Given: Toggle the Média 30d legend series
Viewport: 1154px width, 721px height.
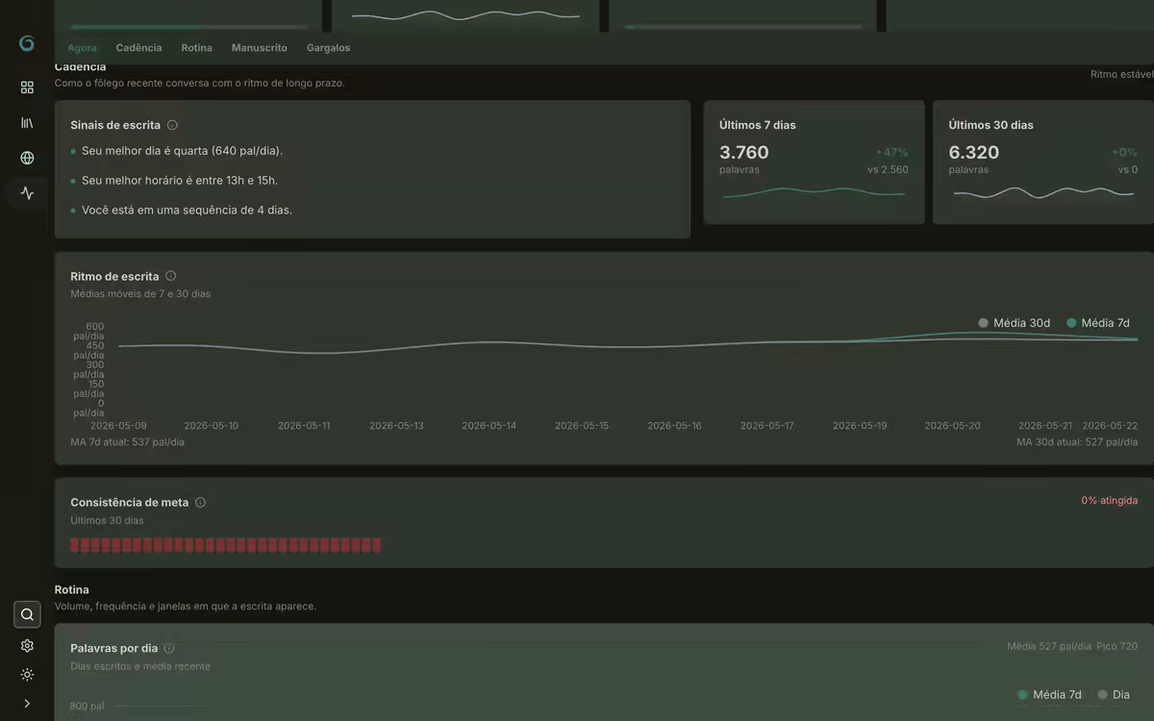Looking at the screenshot, I should point(1014,323).
